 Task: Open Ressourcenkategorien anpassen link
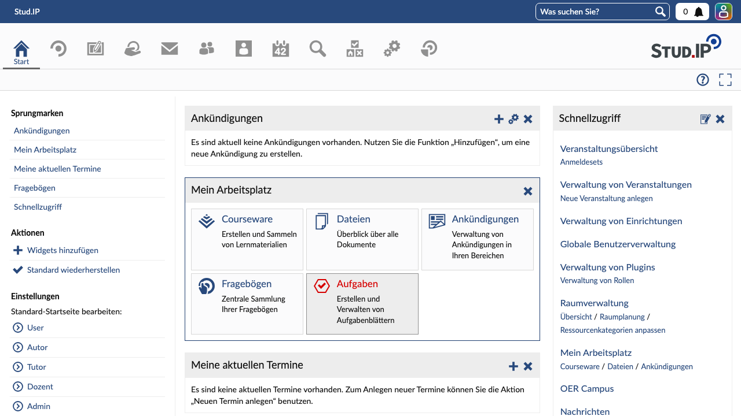tap(613, 330)
